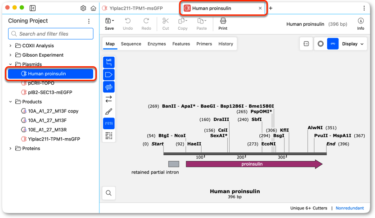Collapse the Plasmids folder
The image size is (375, 218).
pos(10,64)
